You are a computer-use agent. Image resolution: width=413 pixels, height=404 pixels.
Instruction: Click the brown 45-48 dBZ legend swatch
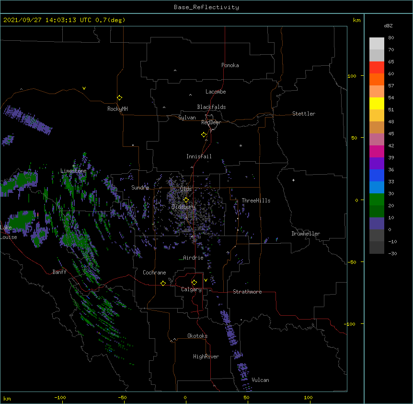(x=377, y=127)
